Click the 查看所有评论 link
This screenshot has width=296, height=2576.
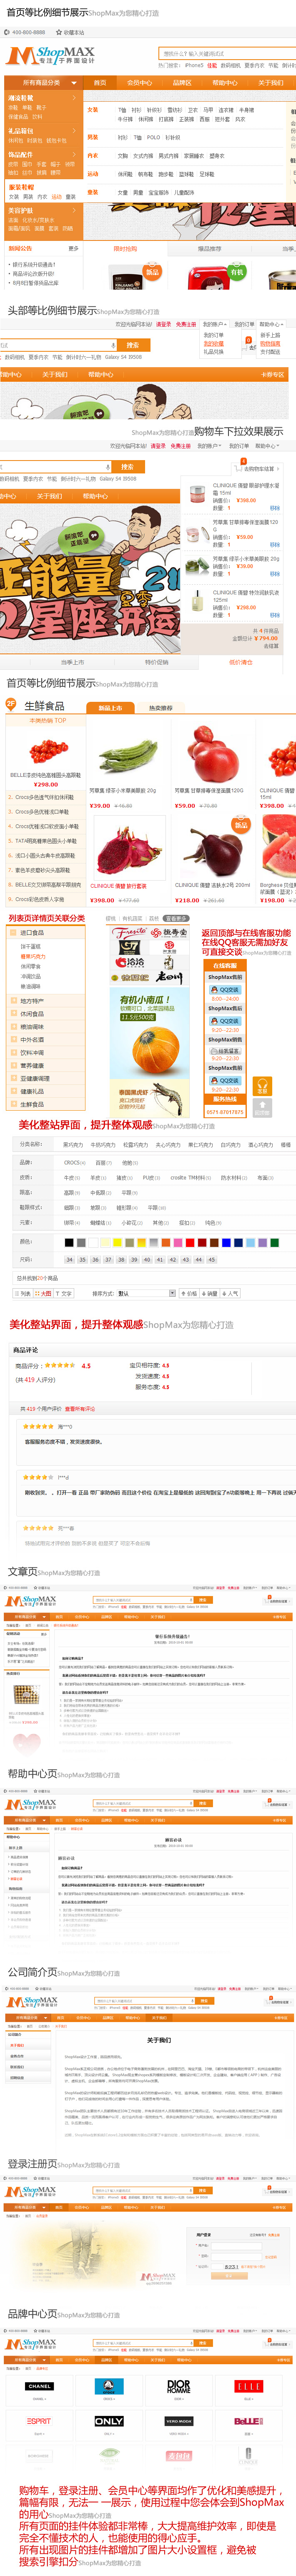[x=80, y=1409]
